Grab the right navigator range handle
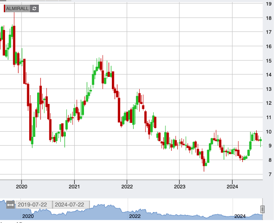This screenshot has width=276, height=223. click(x=262, y=209)
